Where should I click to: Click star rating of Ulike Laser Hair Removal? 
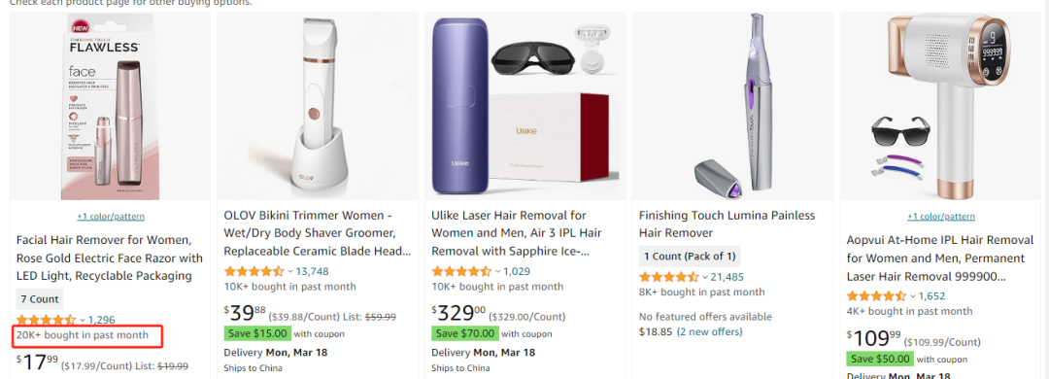(461, 271)
